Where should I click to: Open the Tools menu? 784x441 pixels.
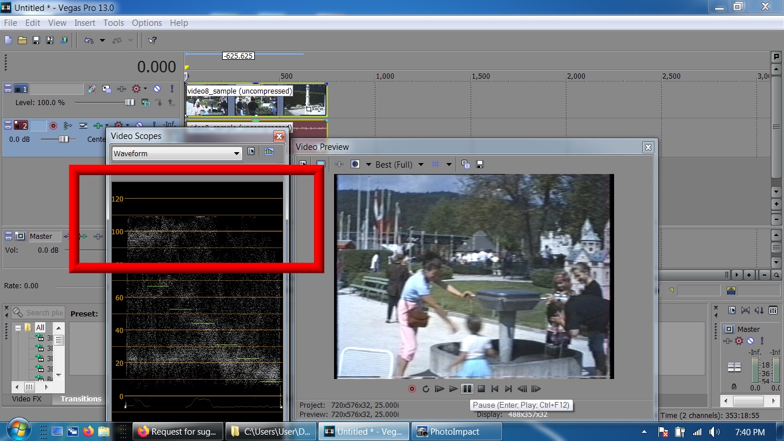point(114,23)
